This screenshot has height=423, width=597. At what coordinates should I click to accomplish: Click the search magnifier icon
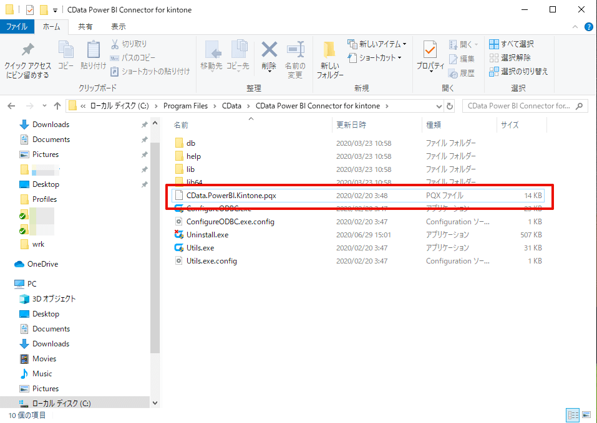[x=579, y=106]
